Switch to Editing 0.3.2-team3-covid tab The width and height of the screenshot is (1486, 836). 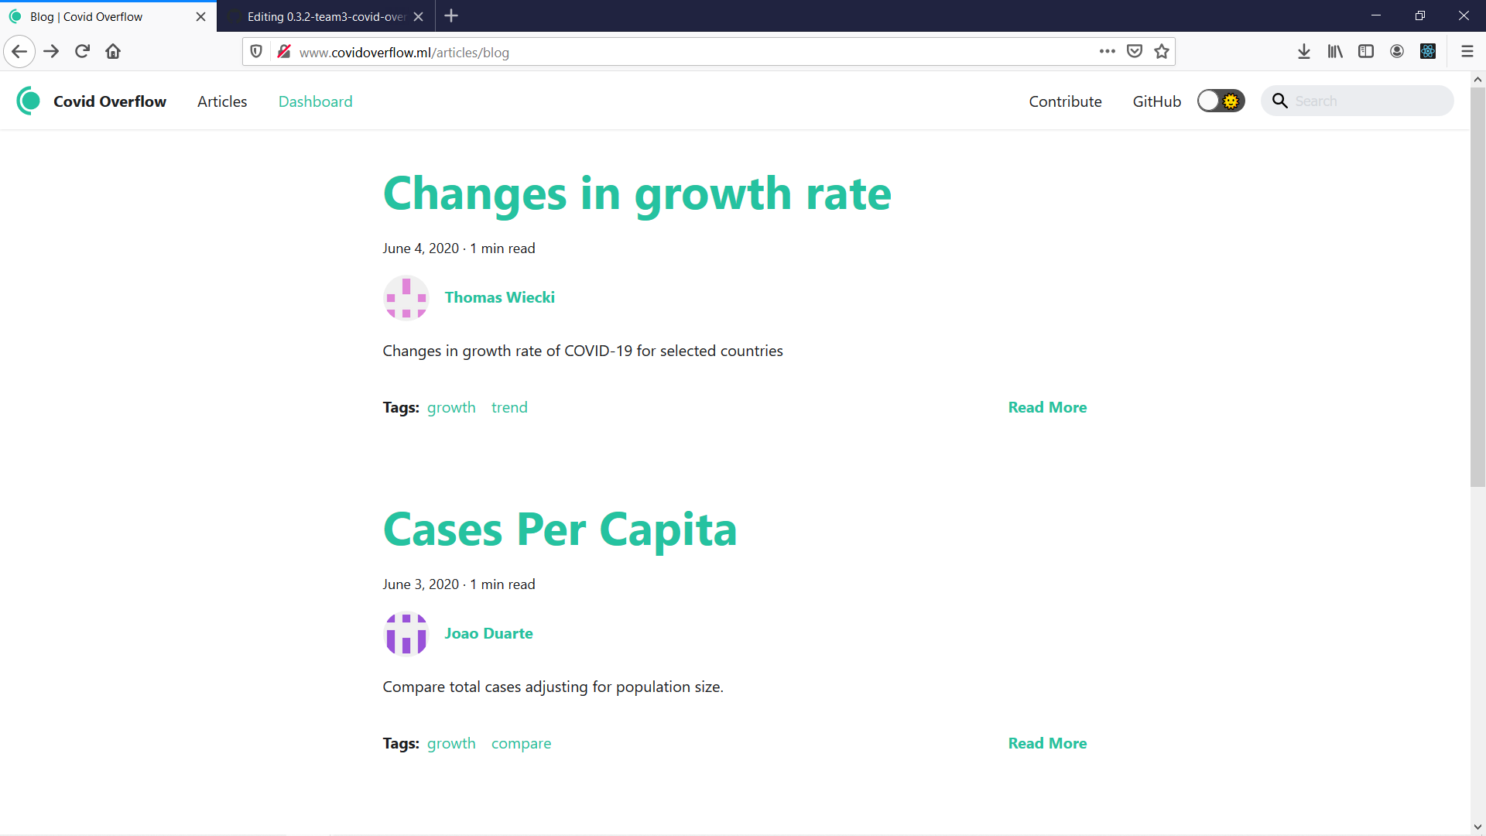click(325, 16)
